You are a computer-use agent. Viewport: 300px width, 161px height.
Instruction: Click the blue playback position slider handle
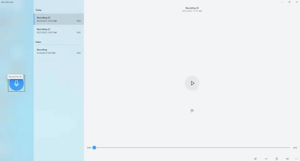tap(94, 148)
